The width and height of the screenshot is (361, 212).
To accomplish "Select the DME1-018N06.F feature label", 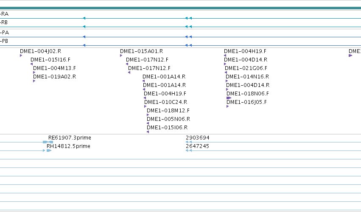I will pos(248,94).
